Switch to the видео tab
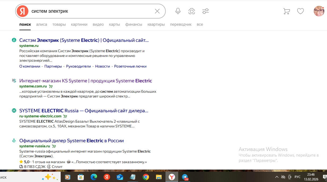327x182 pixels. (x=98, y=24)
